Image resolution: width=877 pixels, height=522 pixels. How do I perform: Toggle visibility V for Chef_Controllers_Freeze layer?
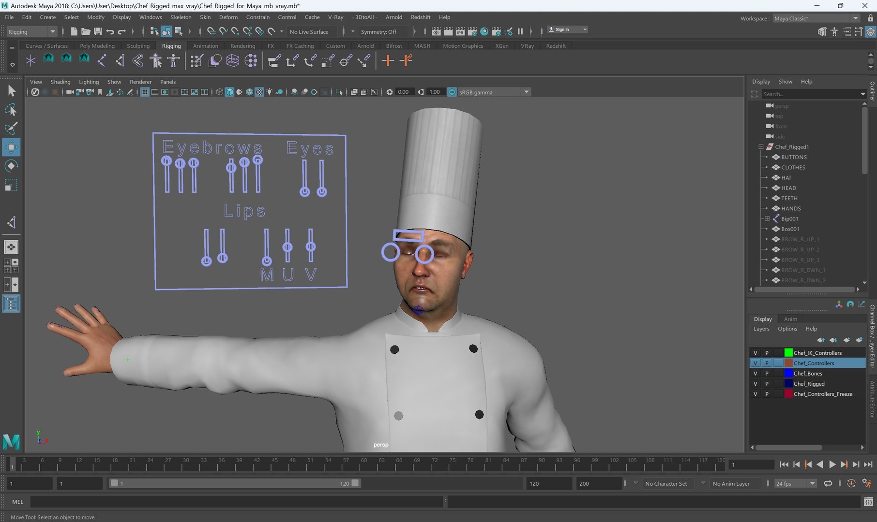755,394
